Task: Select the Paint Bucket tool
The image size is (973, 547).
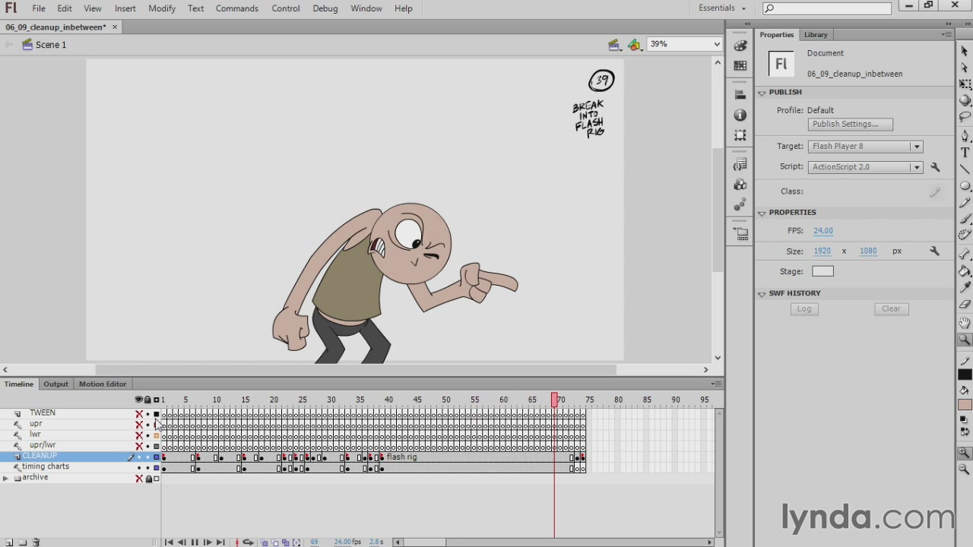Action: [x=965, y=270]
